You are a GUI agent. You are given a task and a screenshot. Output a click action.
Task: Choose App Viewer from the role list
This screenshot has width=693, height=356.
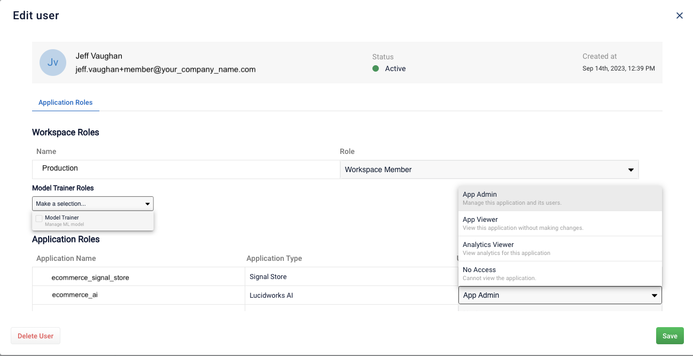(560, 223)
